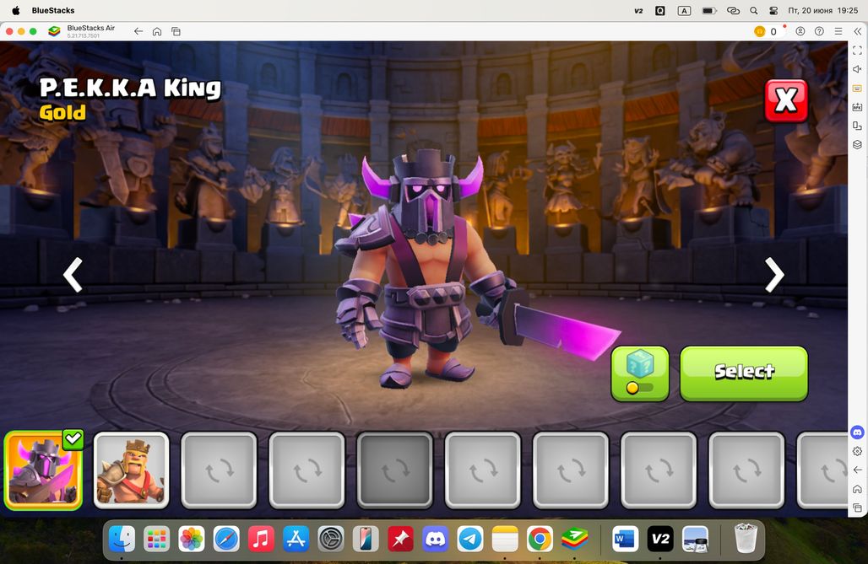Screen dimensions: 868x564
Task: Show the next hero skin with right arrow
Action: 774,274
